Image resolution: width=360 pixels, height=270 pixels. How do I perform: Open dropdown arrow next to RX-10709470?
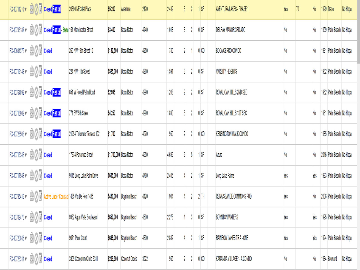coord(26,218)
